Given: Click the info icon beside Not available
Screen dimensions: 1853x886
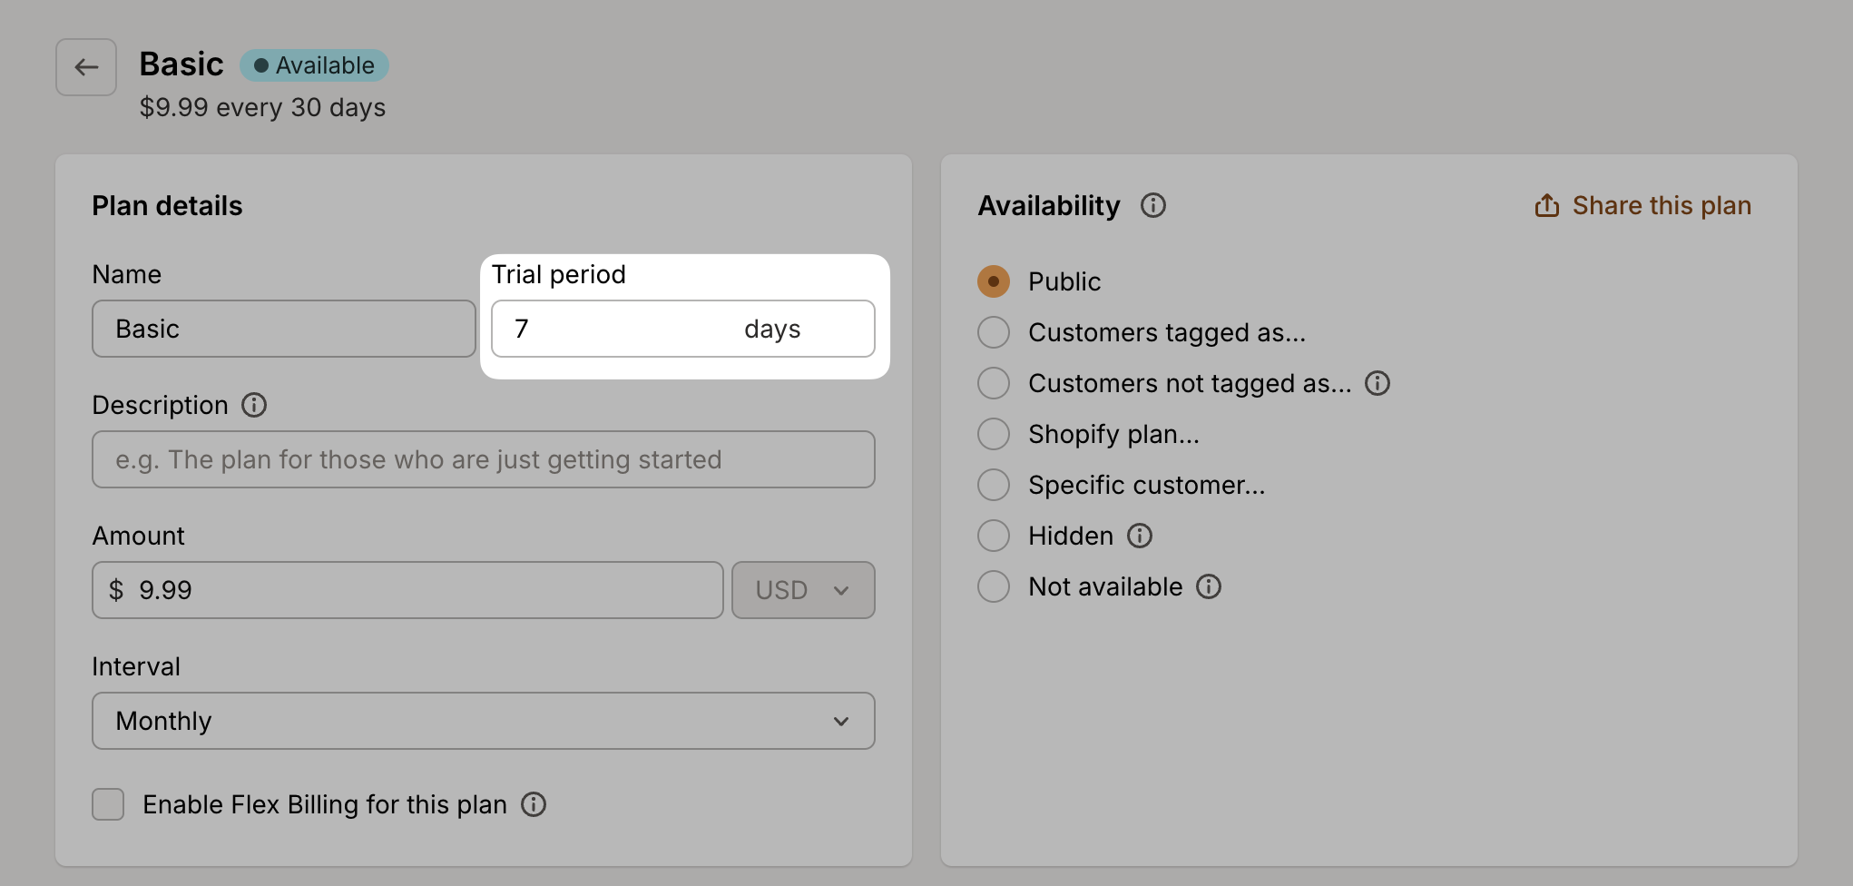Looking at the screenshot, I should [x=1209, y=586].
